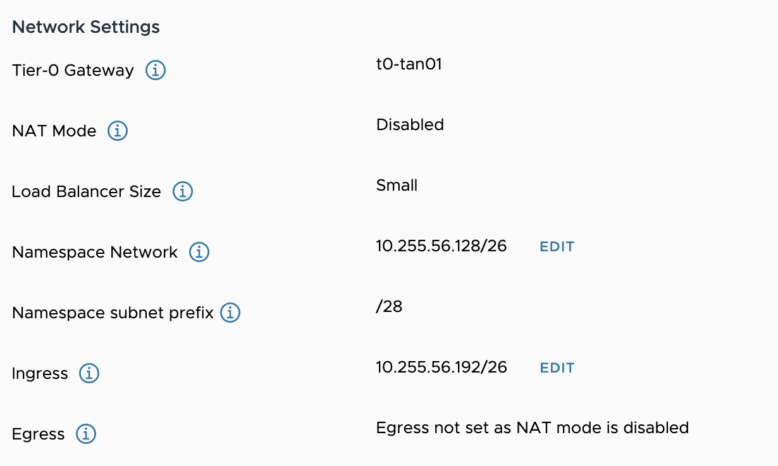Screen dimensions: 778x466
Task: Click EDIT next to the Namespace Network value
Action: [557, 246]
